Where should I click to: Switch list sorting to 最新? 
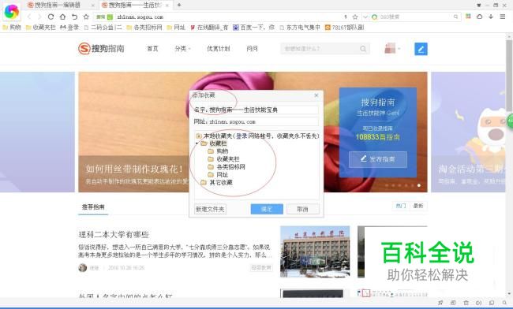pos(418,206)
